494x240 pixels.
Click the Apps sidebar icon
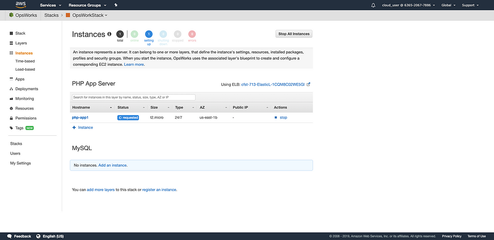coord(11,79)
